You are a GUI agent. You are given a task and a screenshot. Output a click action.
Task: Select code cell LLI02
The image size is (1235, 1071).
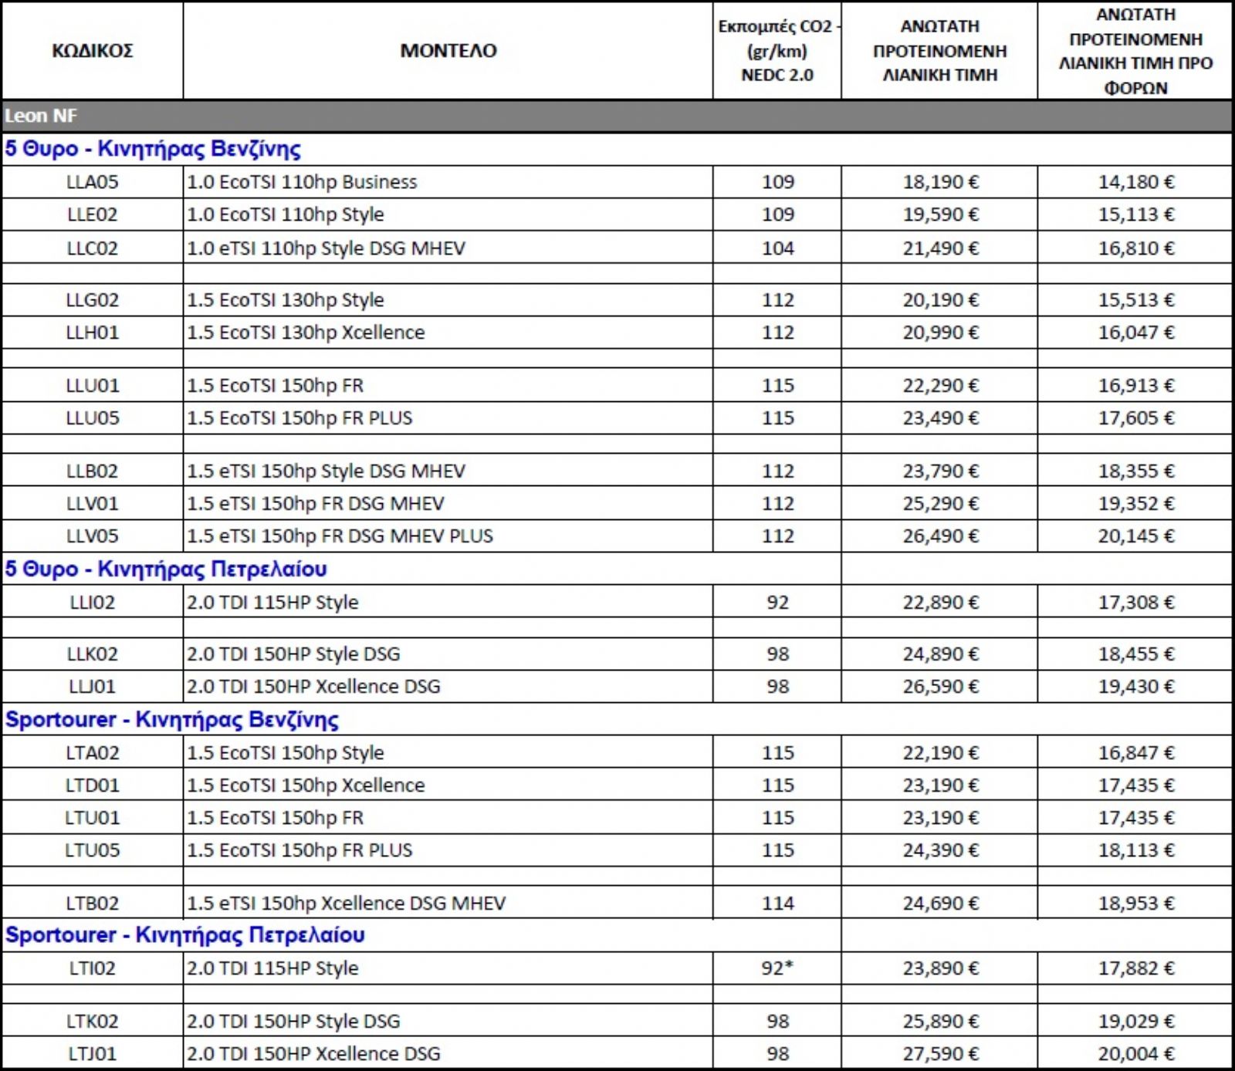(92, 603)
